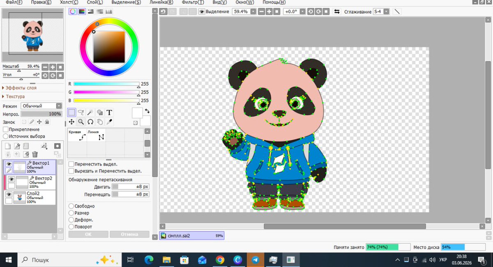Rotate view counterclockwise in toolbar
This screenshot has width=493, height=267.
pos(311,11)
